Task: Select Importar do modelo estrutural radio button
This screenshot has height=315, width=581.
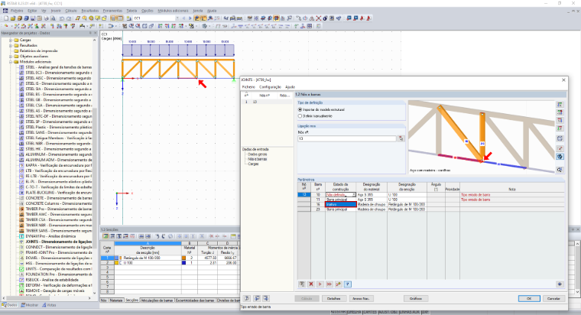Action: click(x=300, y=109)
